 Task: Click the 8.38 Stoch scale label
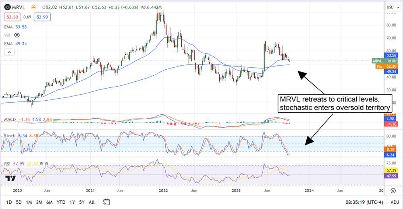click(x=391, y=149)
